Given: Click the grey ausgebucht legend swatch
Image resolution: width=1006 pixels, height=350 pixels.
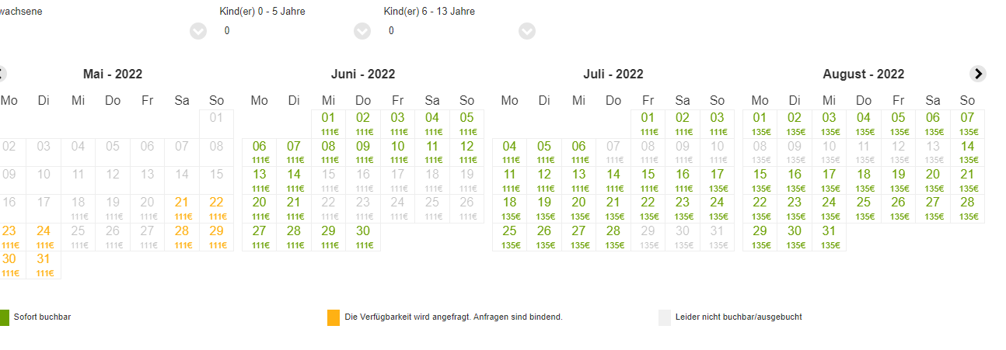Looking at the screenshot, I should point(665,317).
